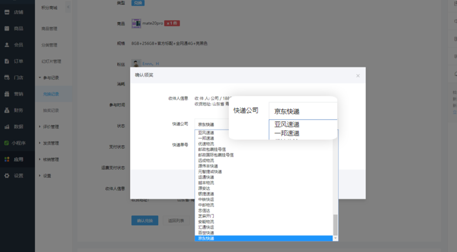Click the mate20pro product thumbnail

[x=136, y=23]
